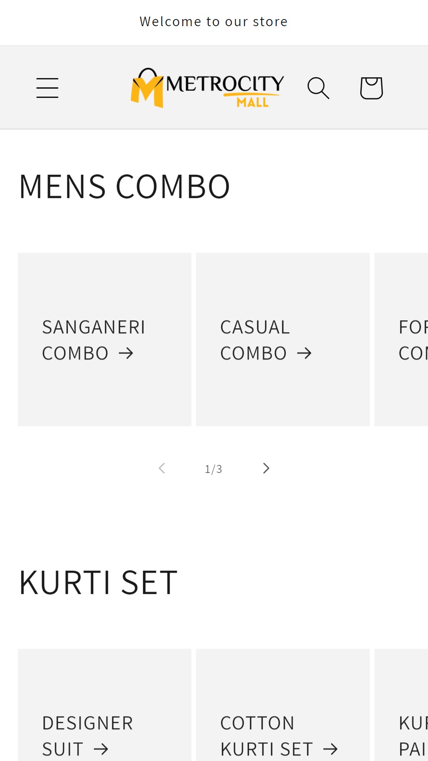Select the partially visible third Mens Combo card
This screenshot has width=428, height=761.
(x=401, y=340)
